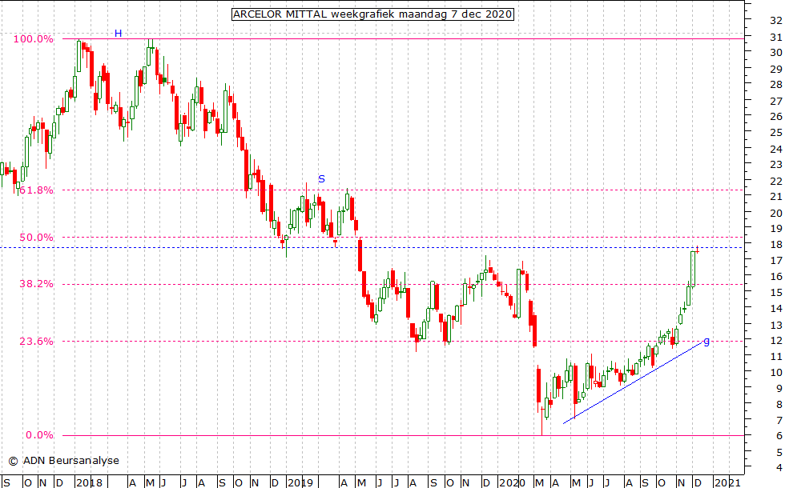This screenshot has height=488, width=785.
Task: Click price axis value '17'
Action: click(x=776, y=261)
